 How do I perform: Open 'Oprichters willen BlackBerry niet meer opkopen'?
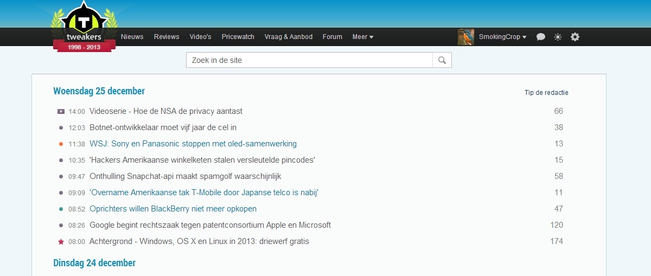pos(173,209)
